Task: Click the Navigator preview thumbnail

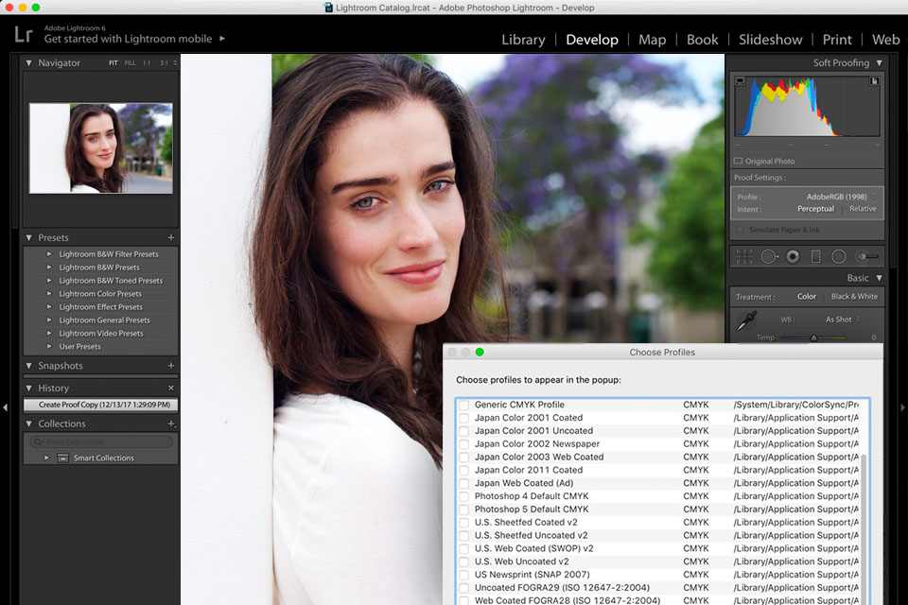Action: [x=101, y=148]
